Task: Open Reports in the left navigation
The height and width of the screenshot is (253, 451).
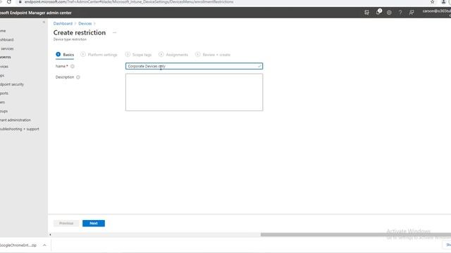Action: pos(4,93)
